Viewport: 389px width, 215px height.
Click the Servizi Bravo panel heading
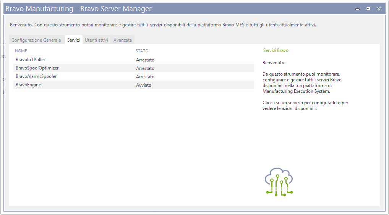[x=276, y=50]
